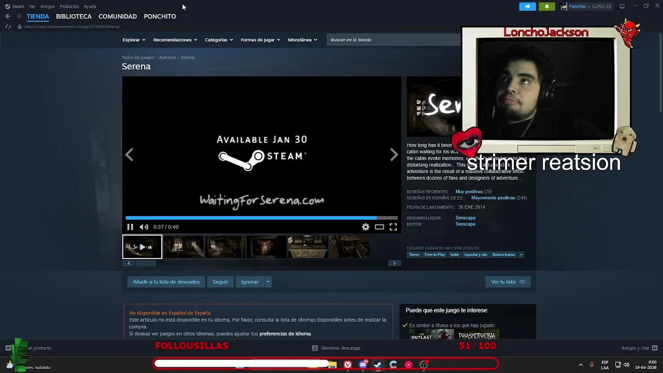Open the Serena breadcrumb link
The width and height of the screenshot is (663, 373).
[x=188, y=58]
